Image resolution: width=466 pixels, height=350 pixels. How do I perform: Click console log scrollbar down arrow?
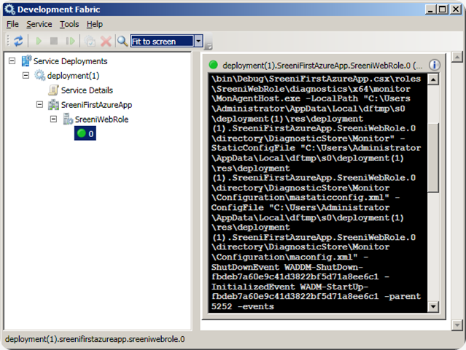pyautogui.click(x=433, y=306)
